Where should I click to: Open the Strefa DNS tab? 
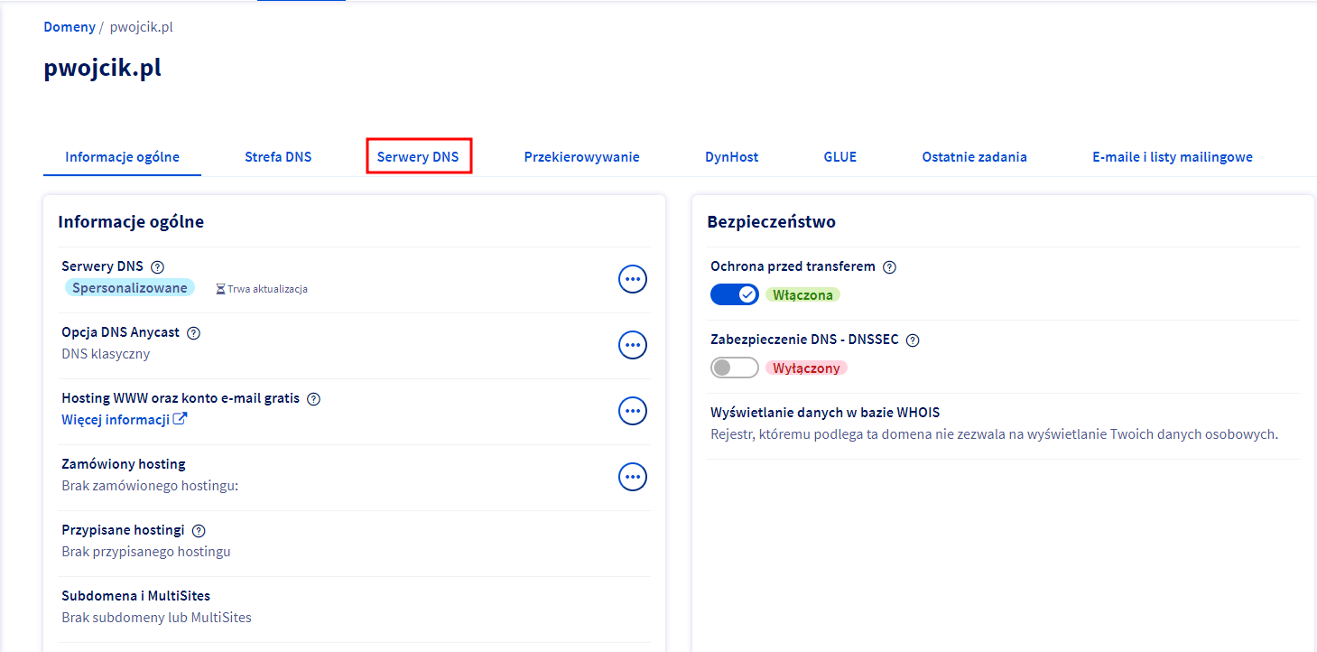tap(278, 156)
